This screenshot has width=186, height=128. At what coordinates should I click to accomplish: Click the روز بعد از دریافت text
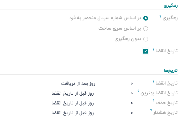(78, 84)
